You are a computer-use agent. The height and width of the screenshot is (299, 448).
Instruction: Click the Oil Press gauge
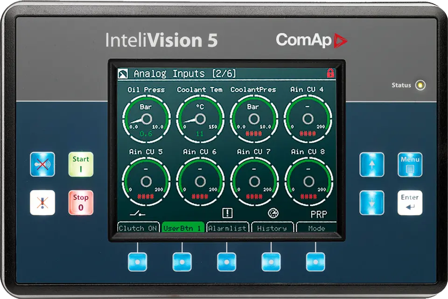(x=146, y=119)
